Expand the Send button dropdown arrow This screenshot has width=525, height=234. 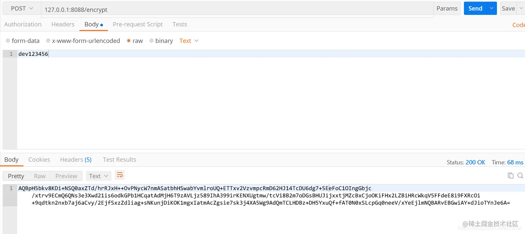(492, 8)
